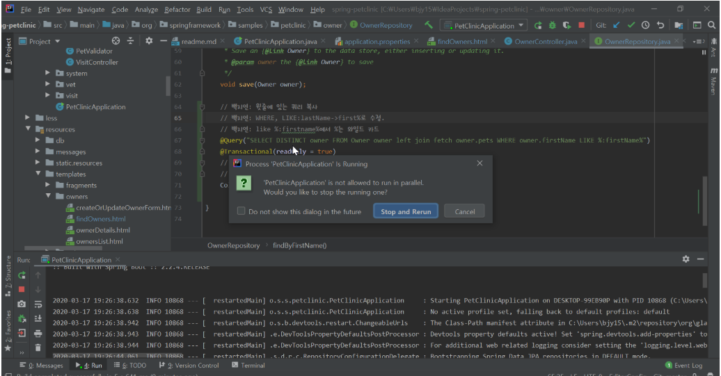Hide the Run panel with minus icon

pos(701,259)
